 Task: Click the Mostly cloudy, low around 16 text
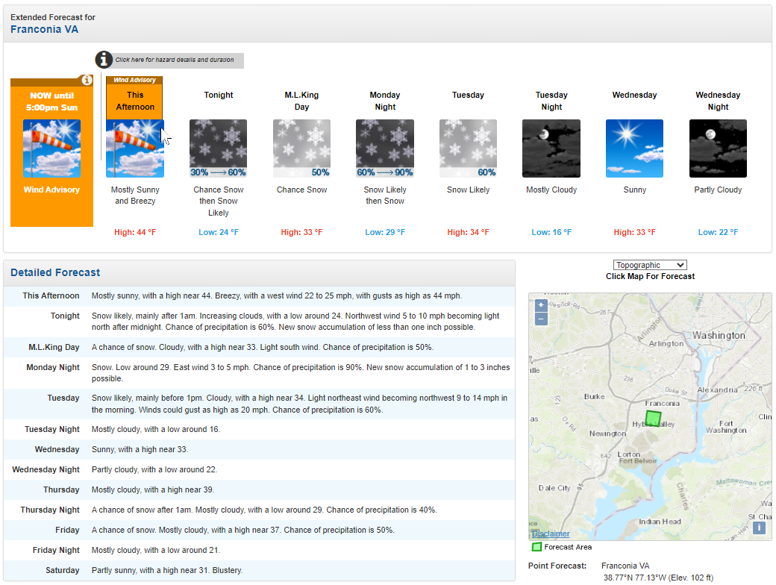click(156, 429)
